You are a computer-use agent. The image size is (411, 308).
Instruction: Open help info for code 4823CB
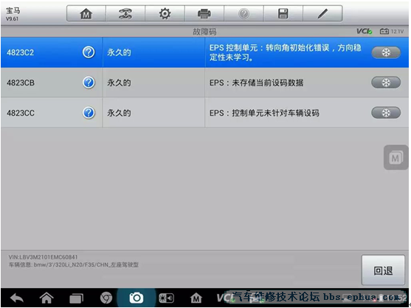(89, 83)
